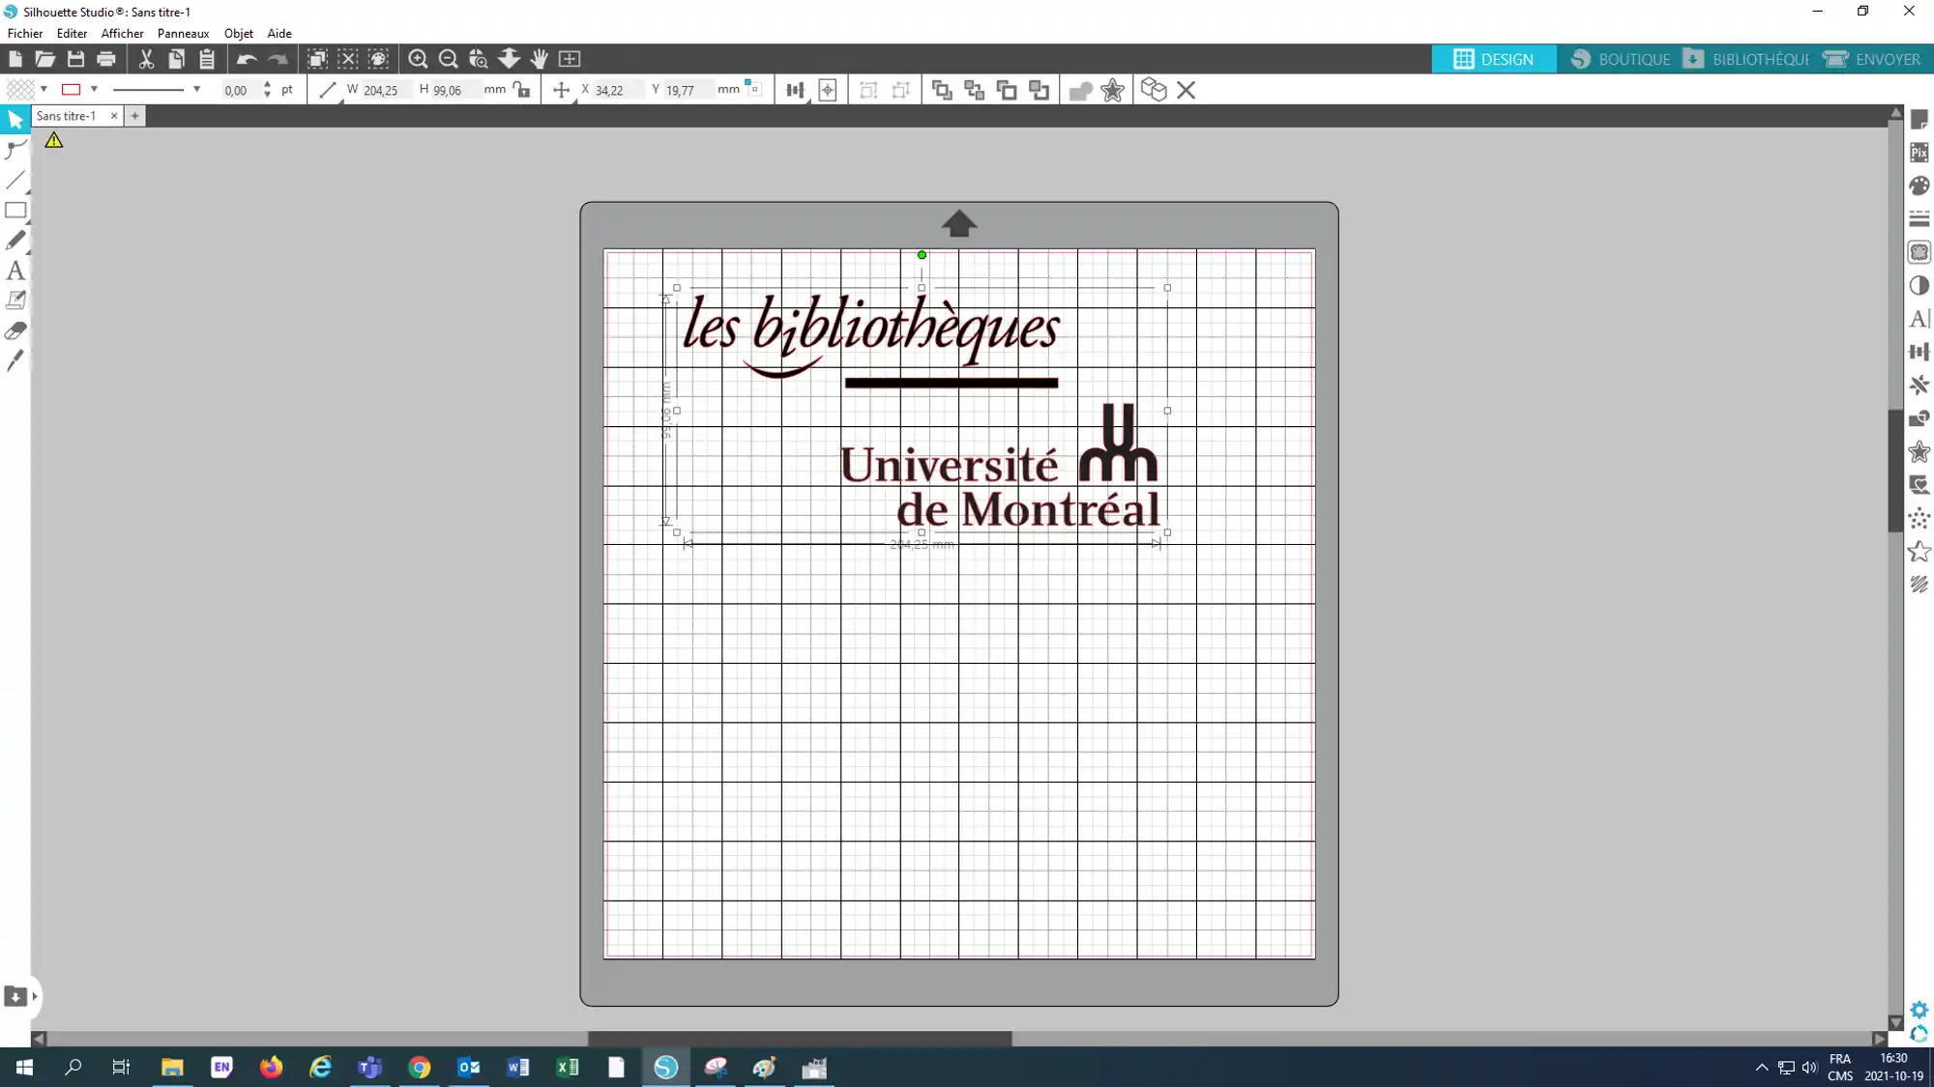Click the Y position field 19,77
This screenshot has height=1087, width=1934.
pos(688,90)
